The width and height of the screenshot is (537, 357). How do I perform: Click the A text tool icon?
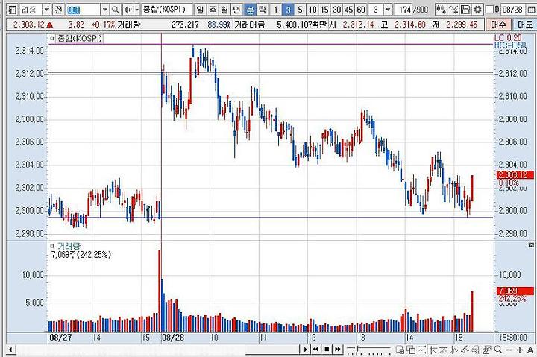pos(530,350)
